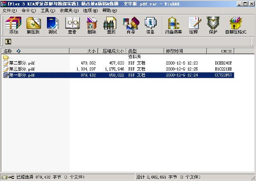
Task: Minimize the WinRAR window
Action: click(239, 4)
